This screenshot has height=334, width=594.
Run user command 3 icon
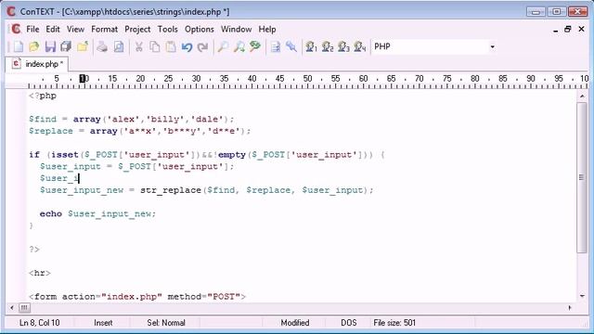pos(343,47)
